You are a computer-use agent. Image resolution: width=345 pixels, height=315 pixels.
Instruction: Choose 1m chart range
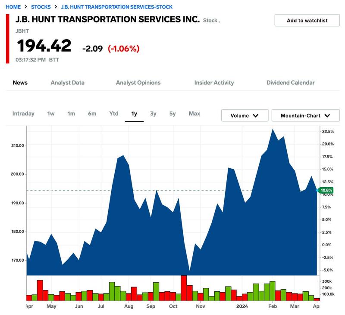click(71, 114)
